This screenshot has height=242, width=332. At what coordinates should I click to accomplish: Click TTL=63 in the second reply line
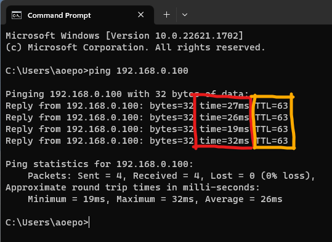tap(272, 117)
